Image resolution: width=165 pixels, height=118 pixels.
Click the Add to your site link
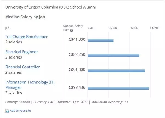(x=21, y=111)
